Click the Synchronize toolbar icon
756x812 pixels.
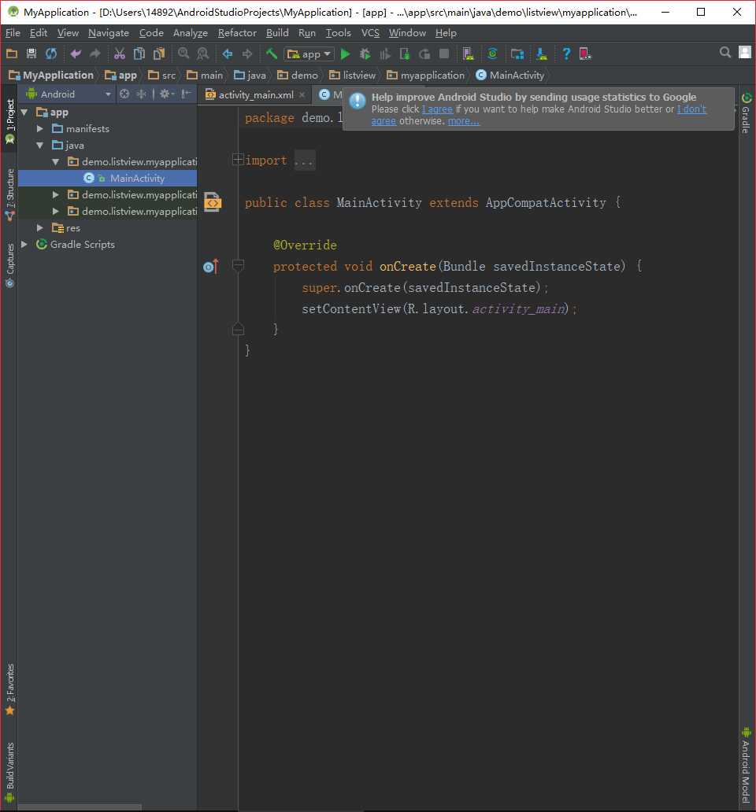pos(50,54)
